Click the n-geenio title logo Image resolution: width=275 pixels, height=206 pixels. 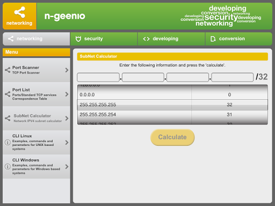64,17
